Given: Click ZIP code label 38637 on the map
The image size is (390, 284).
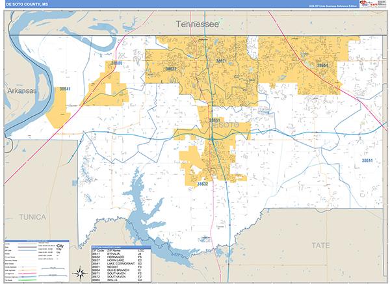Looking at the screenshot, I should point(171,69).
